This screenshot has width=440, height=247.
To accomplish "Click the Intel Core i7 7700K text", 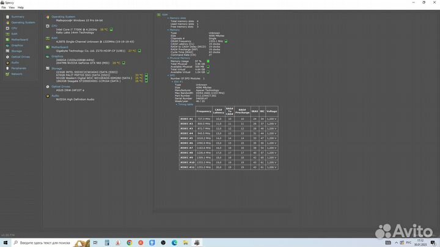I will click(x=76, y=29).
